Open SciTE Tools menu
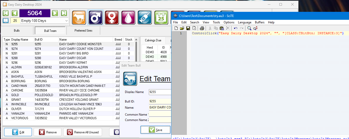The image size is (349, 139). click(216, 22)
